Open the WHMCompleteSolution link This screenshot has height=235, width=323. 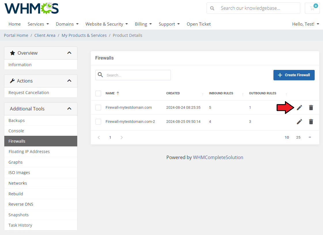tap(218, 157)
